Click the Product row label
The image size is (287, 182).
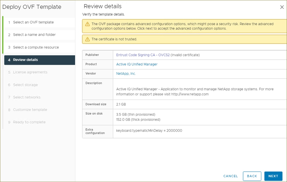(x=91, y=64)
